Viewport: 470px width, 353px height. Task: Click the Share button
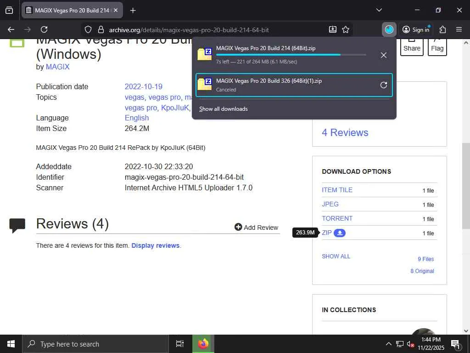coord(412,47)
